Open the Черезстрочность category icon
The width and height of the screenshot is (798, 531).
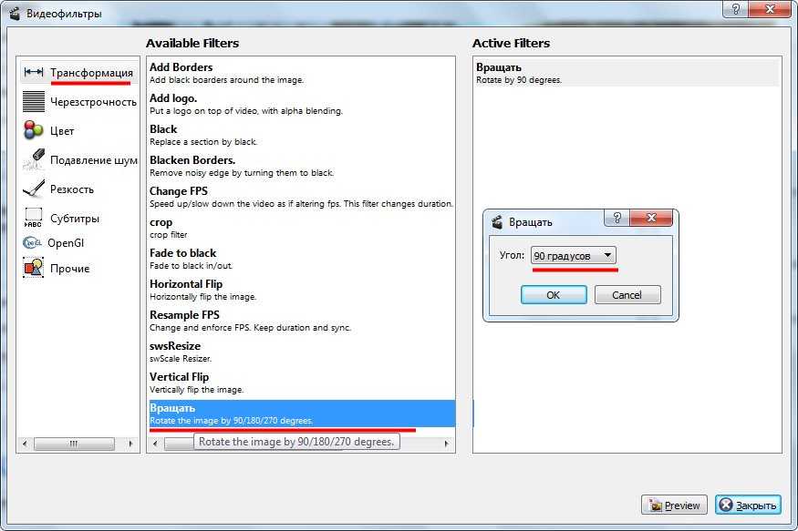[34, 101]
